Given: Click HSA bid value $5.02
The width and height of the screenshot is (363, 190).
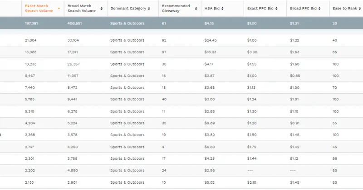Looking at the screenshot, I should pyautogui.click(x=210, y=182).
